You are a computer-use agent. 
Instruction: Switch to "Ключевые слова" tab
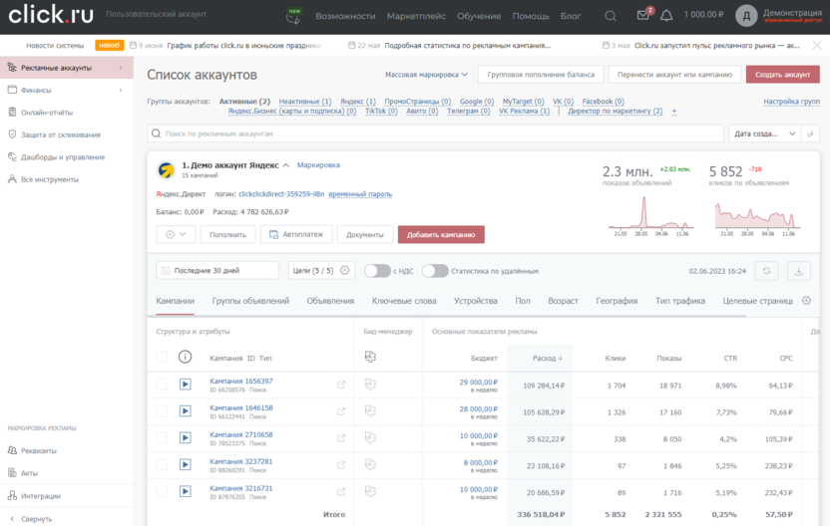(x=404, y=301)
